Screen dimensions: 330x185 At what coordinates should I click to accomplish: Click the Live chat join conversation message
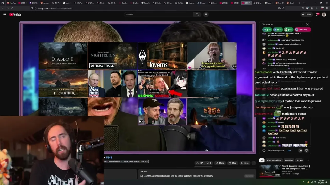tap(179, 176)
